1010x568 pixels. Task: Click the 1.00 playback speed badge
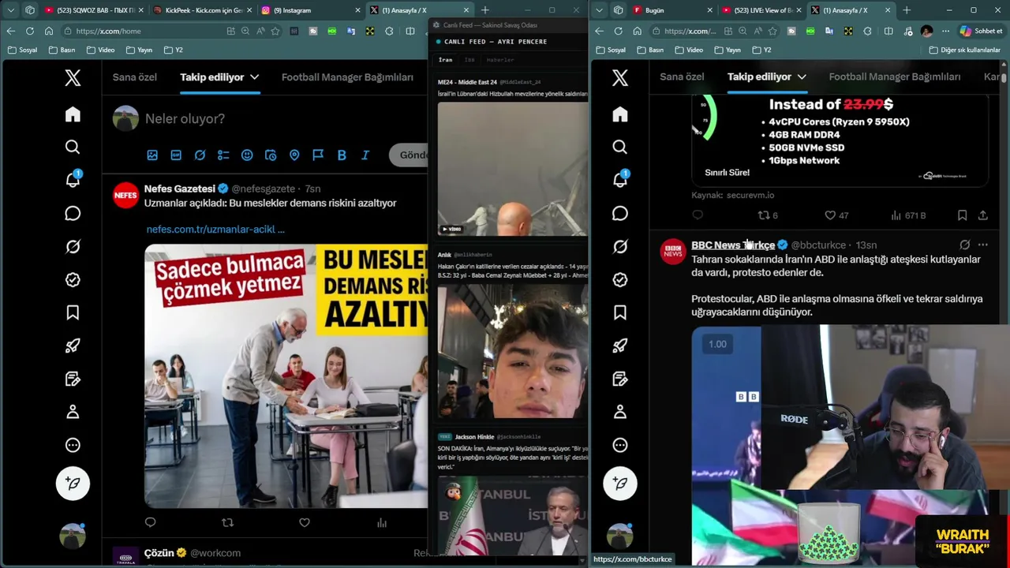point(717,344)
